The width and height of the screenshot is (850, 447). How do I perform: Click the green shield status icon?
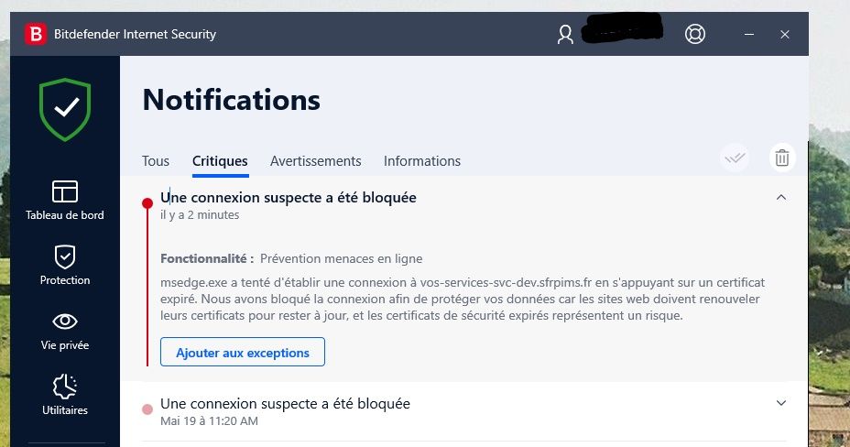[65, 109]
